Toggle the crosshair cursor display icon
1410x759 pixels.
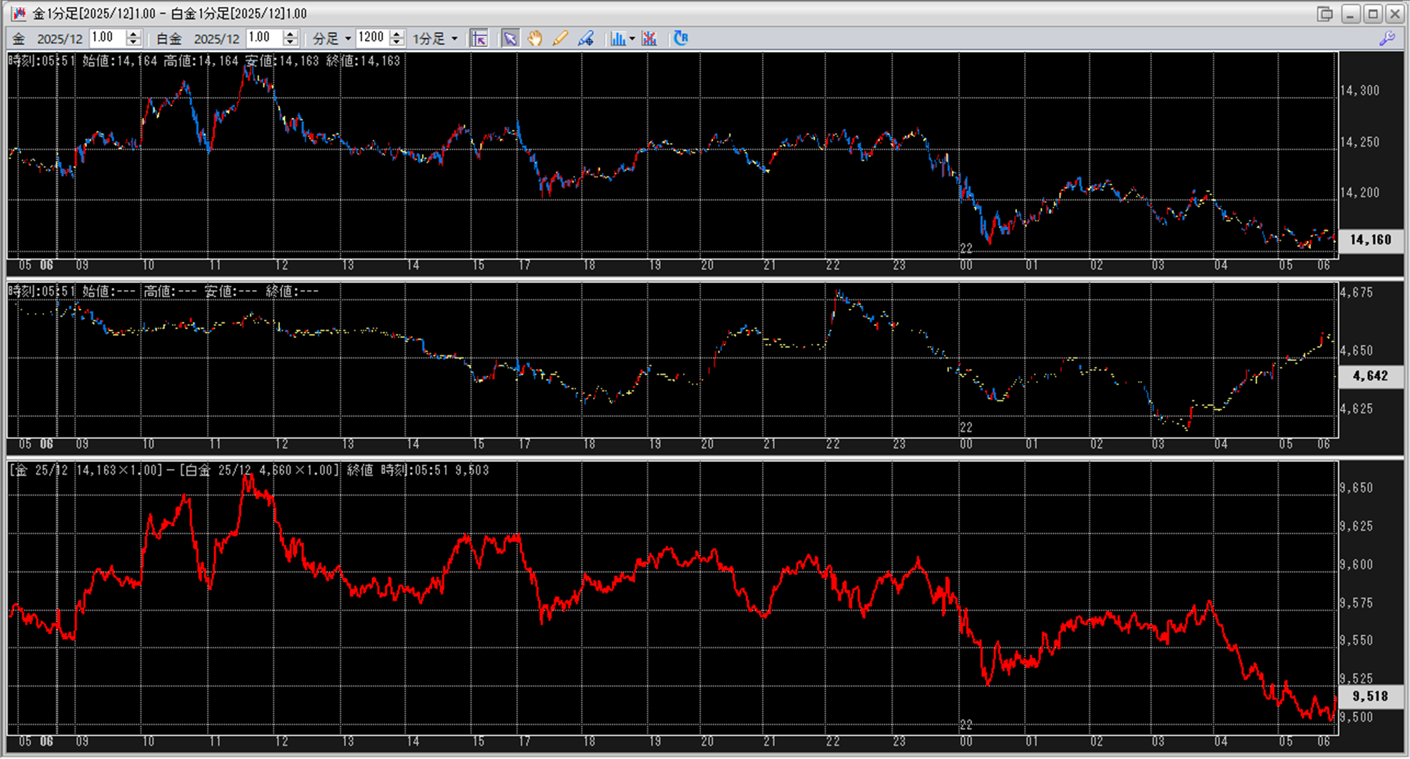coord(479,39)
